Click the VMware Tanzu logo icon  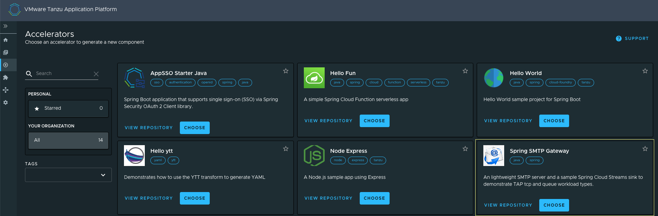(x=15, y=9)
